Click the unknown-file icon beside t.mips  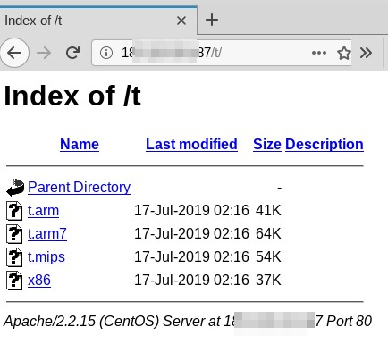[14, 257]
